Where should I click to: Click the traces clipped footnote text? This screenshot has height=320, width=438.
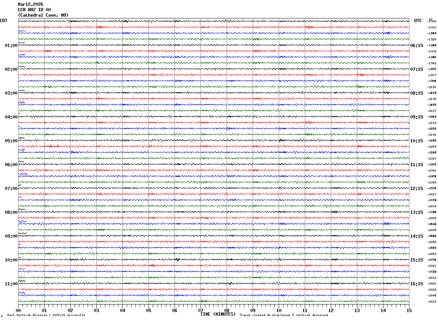(x=284, y=315)
